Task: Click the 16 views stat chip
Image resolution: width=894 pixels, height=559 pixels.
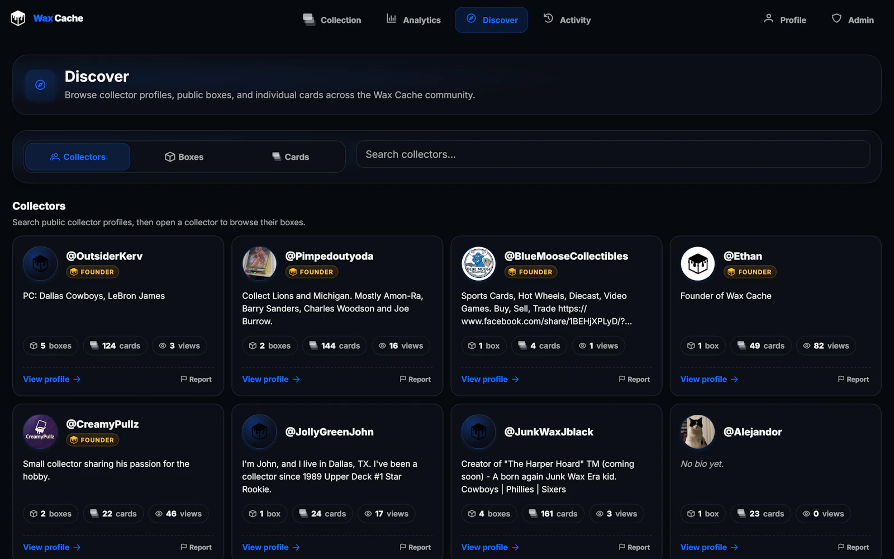Action: [x=401, y=346]
